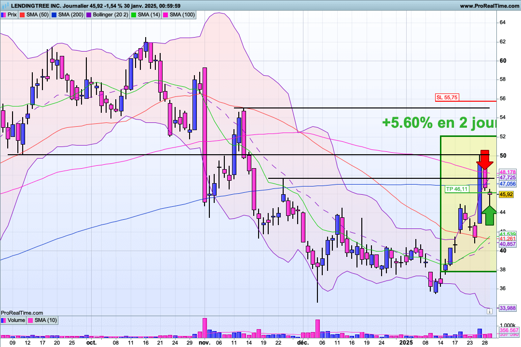This screenshot has width=521, height=347.
Task: Select the SMA (200) legend label
Action: click(71, 14)
